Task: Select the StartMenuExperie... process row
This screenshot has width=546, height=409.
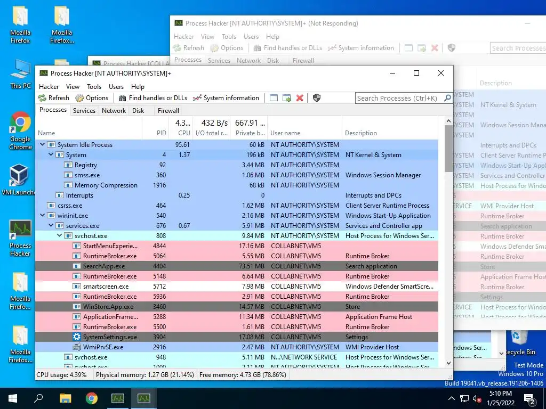Action: click(x=237, y=246)
